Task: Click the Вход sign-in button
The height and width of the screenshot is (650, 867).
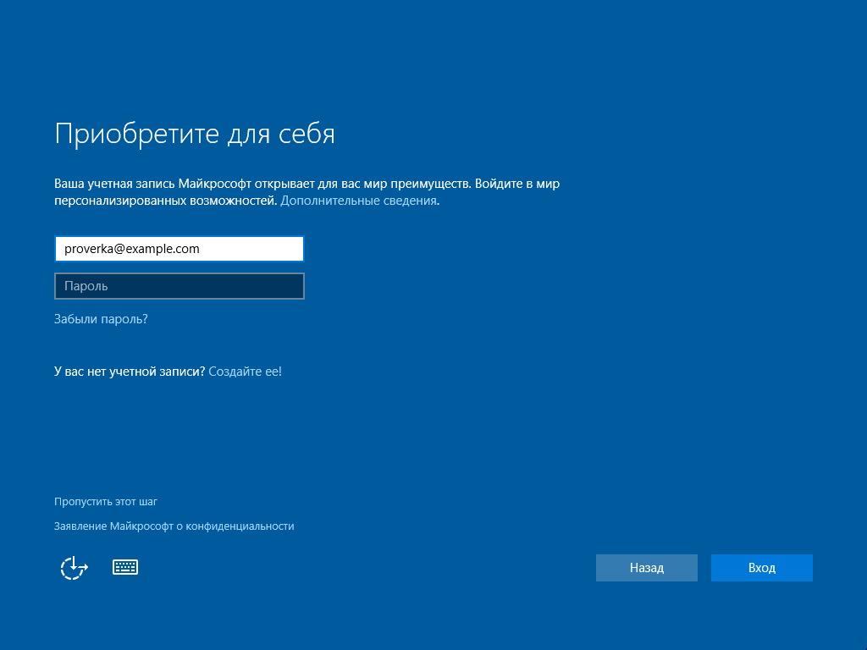Action: point(761,568)
